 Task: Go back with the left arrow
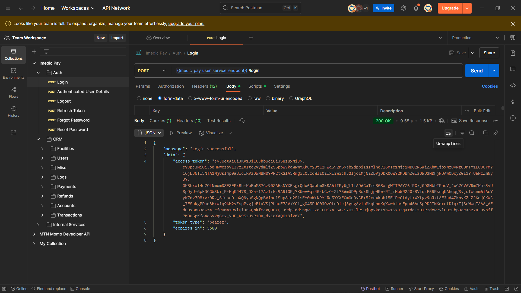pos(21,8)
